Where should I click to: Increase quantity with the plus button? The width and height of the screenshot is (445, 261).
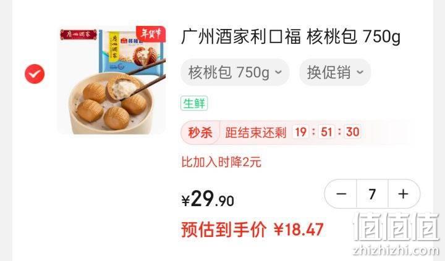pos(404,194)
